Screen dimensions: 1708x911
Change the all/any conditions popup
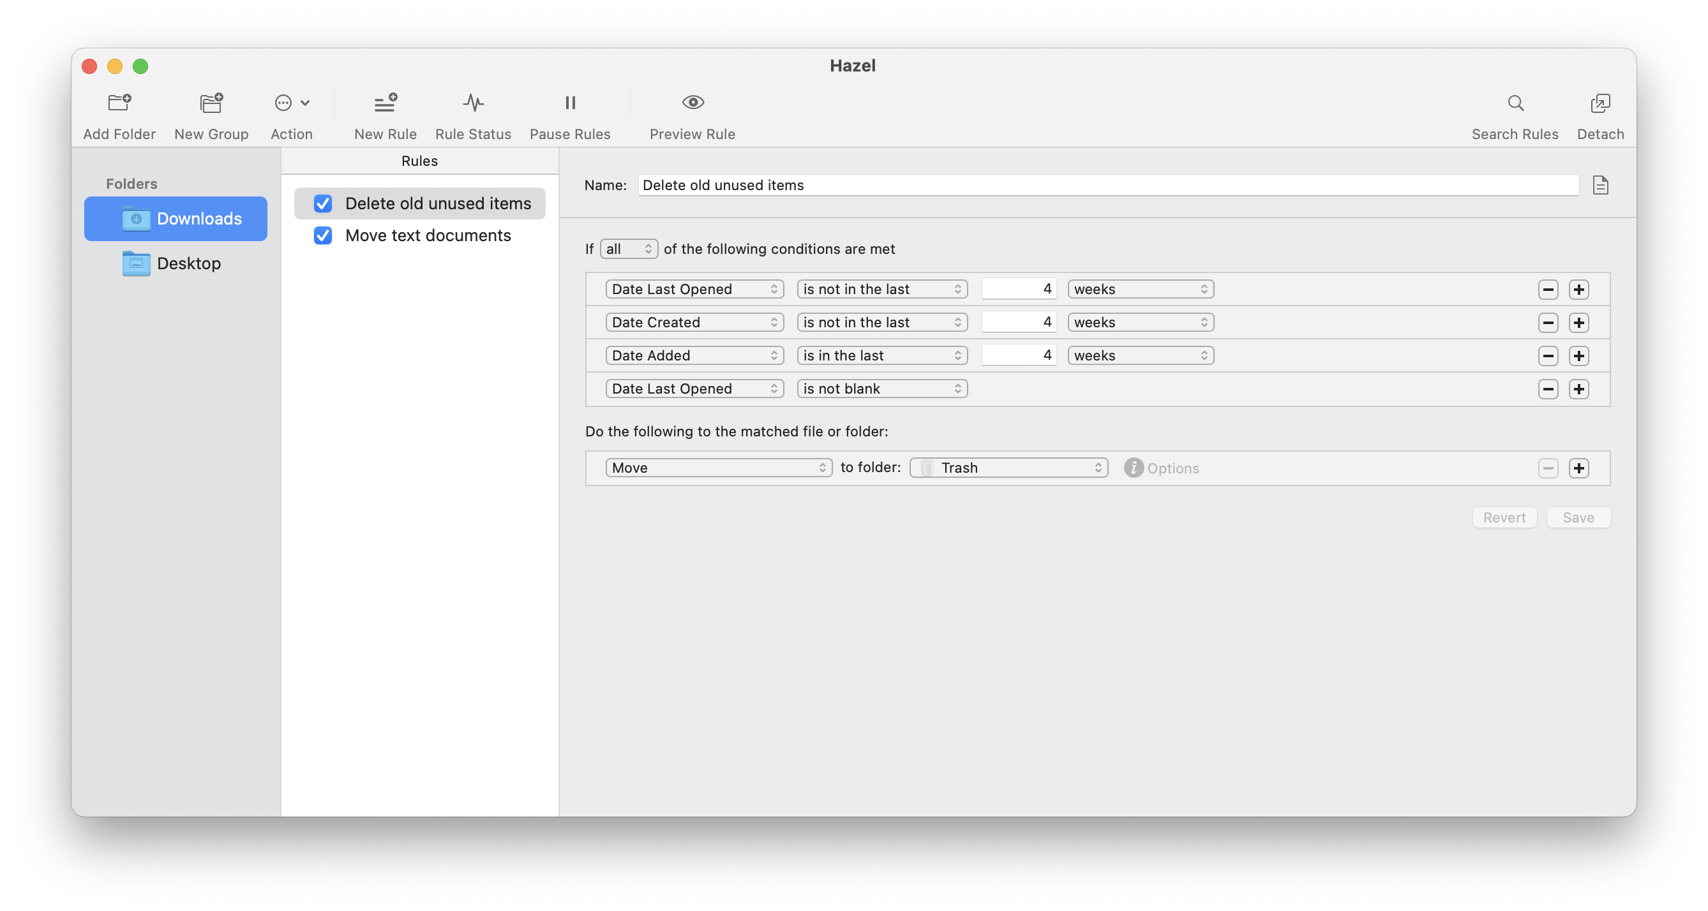coord(628,249)
